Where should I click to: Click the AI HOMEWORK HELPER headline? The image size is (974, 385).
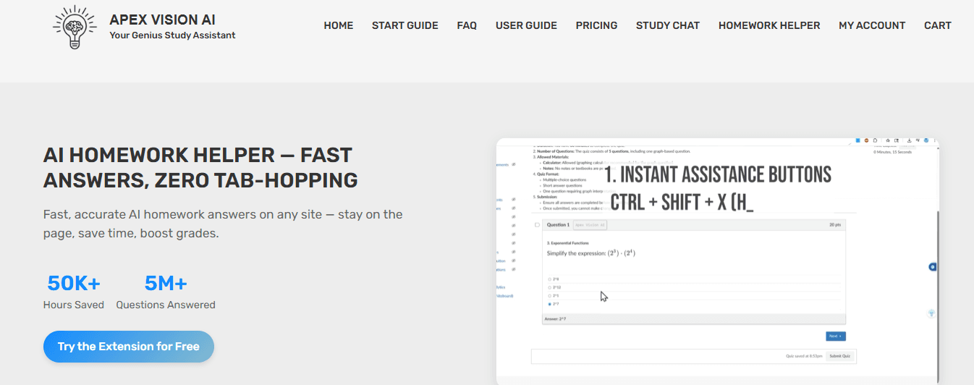pos(200,167)
